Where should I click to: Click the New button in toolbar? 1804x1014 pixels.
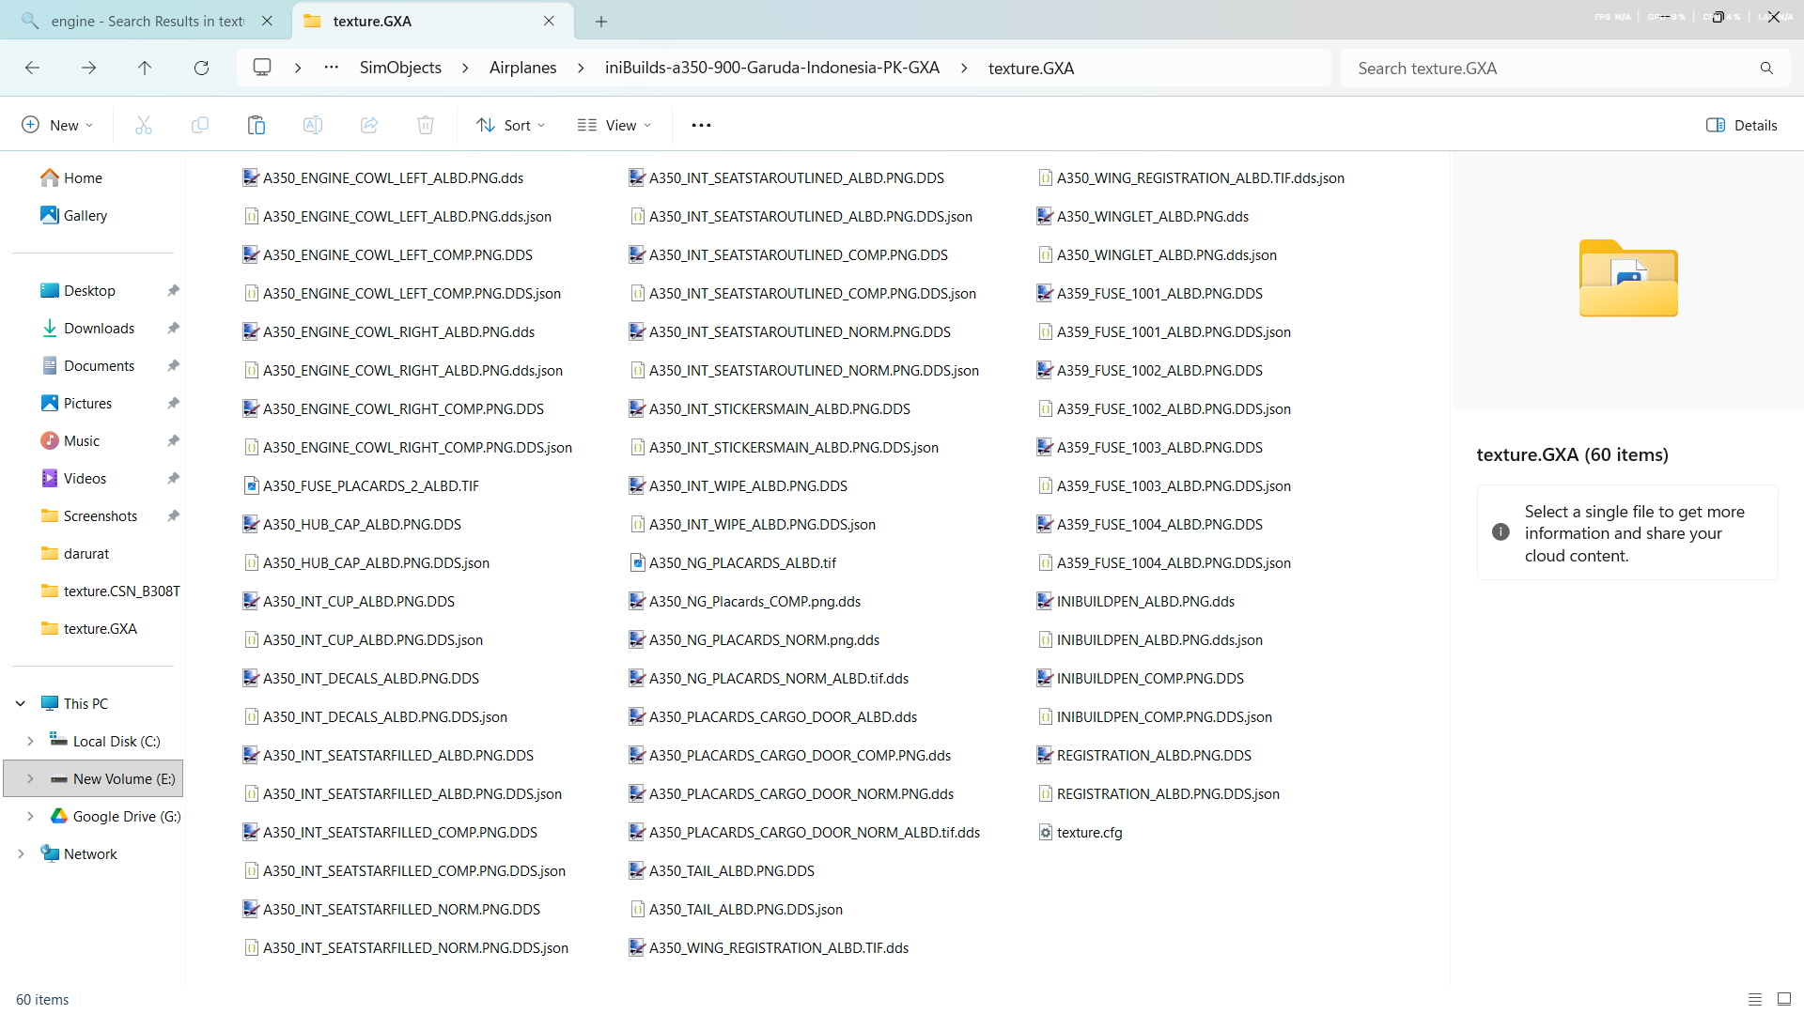[x=57, y=125]
